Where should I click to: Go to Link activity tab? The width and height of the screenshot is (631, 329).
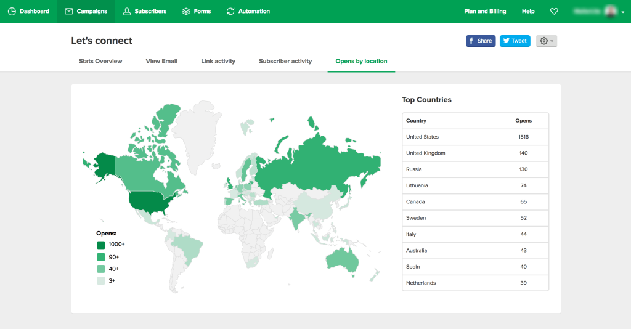pyautogui.click(x=218, y=61)
